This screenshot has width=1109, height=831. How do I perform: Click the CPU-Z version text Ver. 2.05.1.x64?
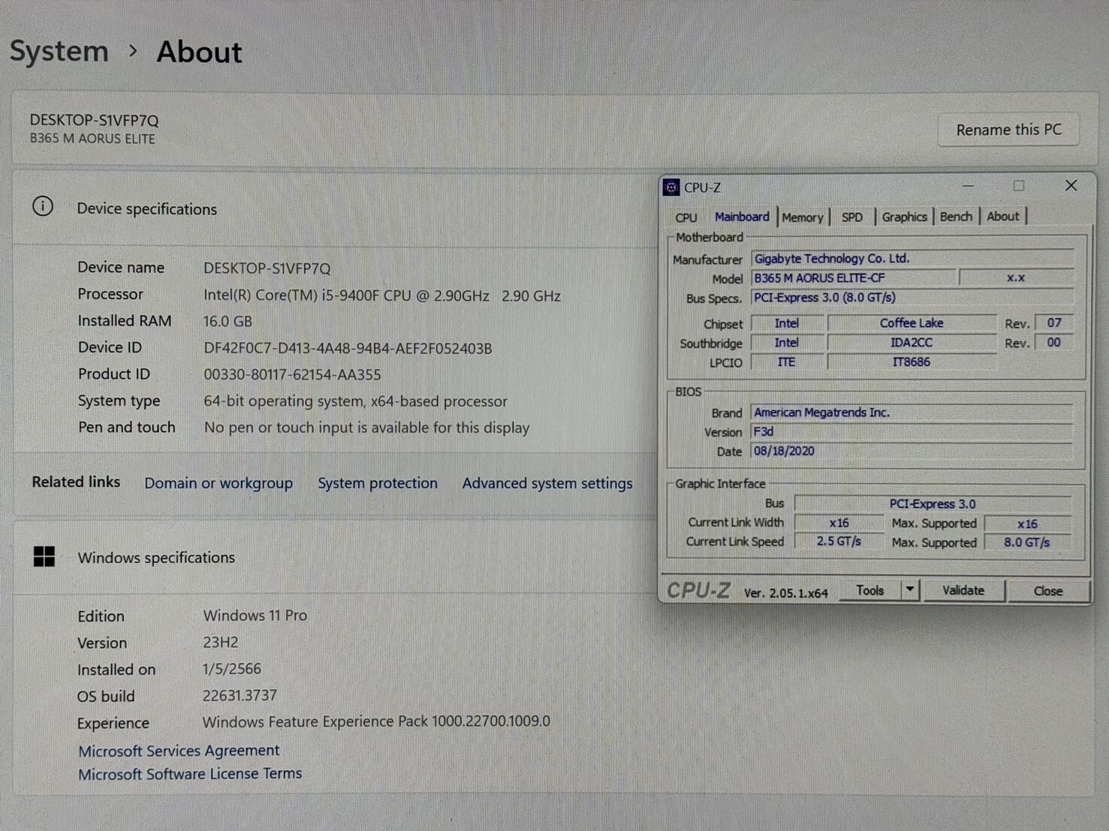(x=785, y=592)
